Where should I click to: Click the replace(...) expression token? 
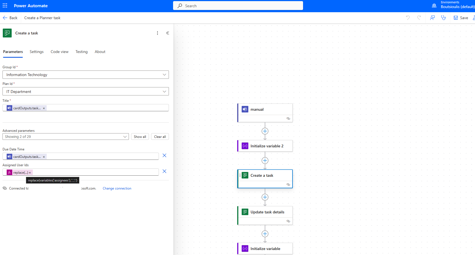coord(19,173)
